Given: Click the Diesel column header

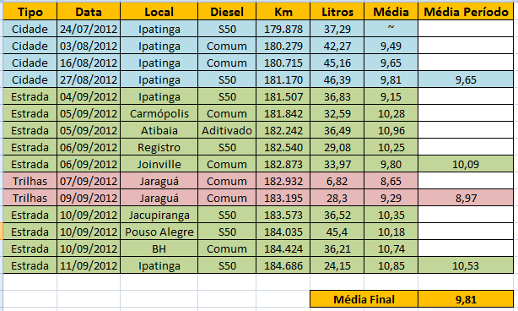Looking at the screenshot, I should (x=227, y=12).
